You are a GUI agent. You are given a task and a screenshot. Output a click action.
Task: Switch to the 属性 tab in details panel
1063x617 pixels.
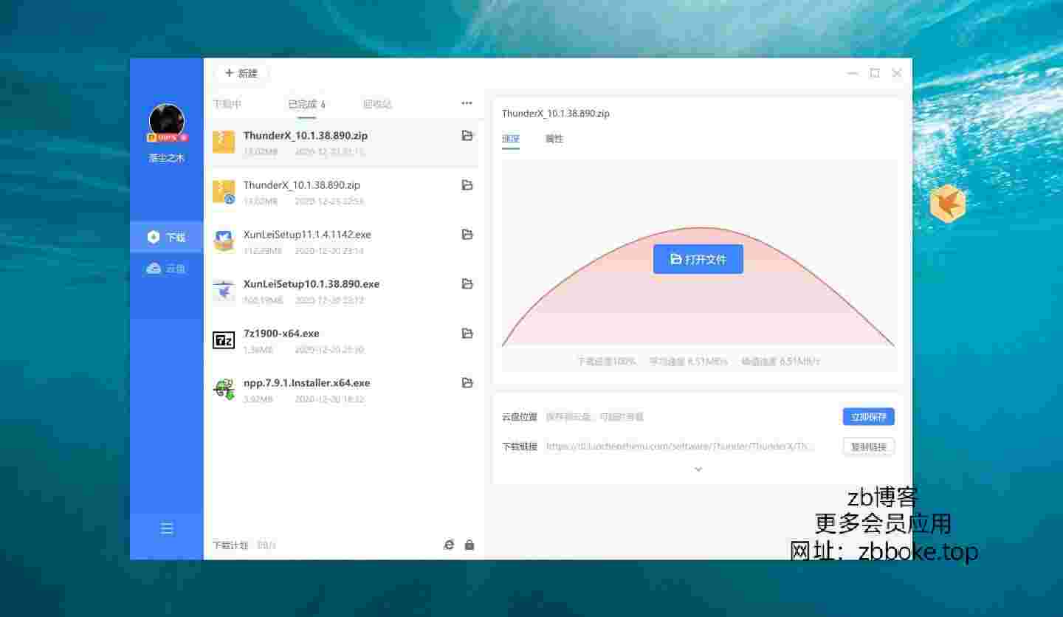point(554,139)
